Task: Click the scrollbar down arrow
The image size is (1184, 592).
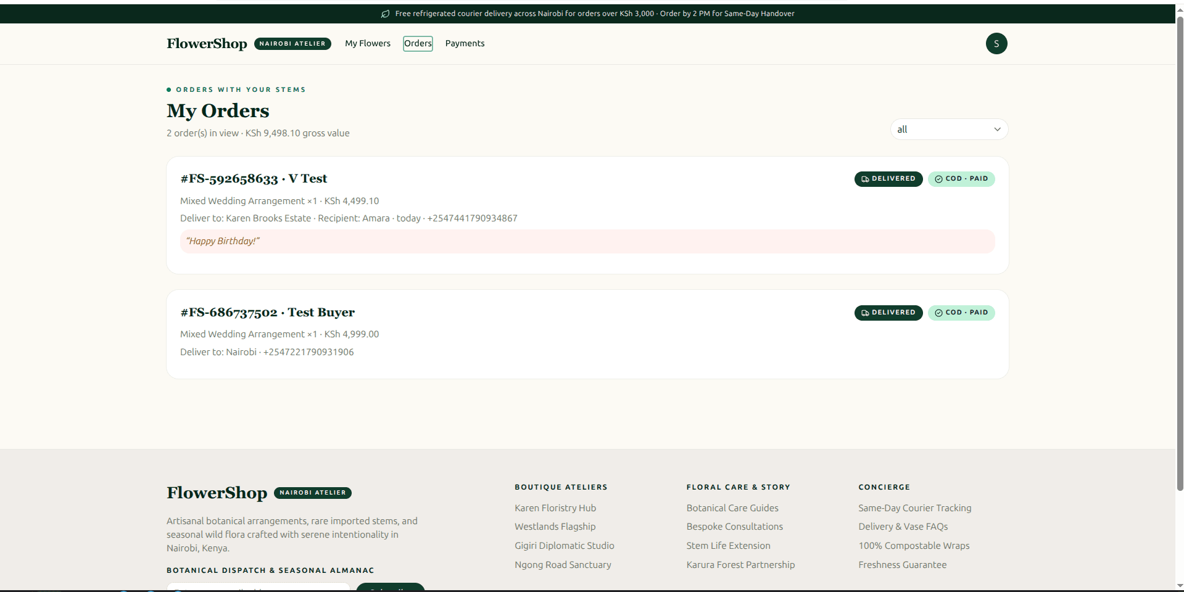Action: tap(1180, 586)
